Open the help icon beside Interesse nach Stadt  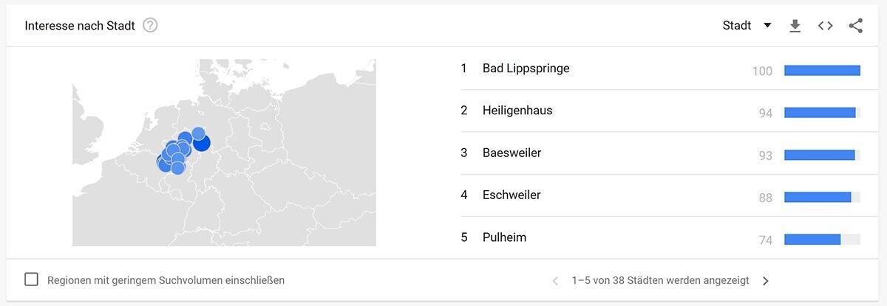tap(150, 26)
